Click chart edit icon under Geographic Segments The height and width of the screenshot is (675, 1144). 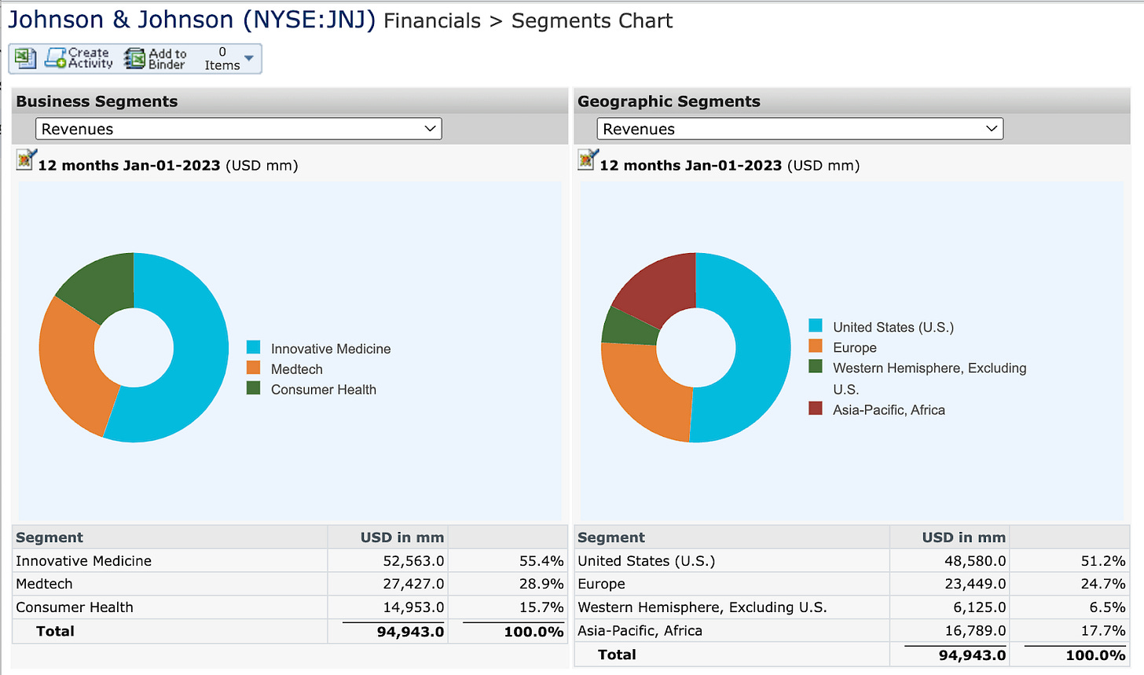588,160
